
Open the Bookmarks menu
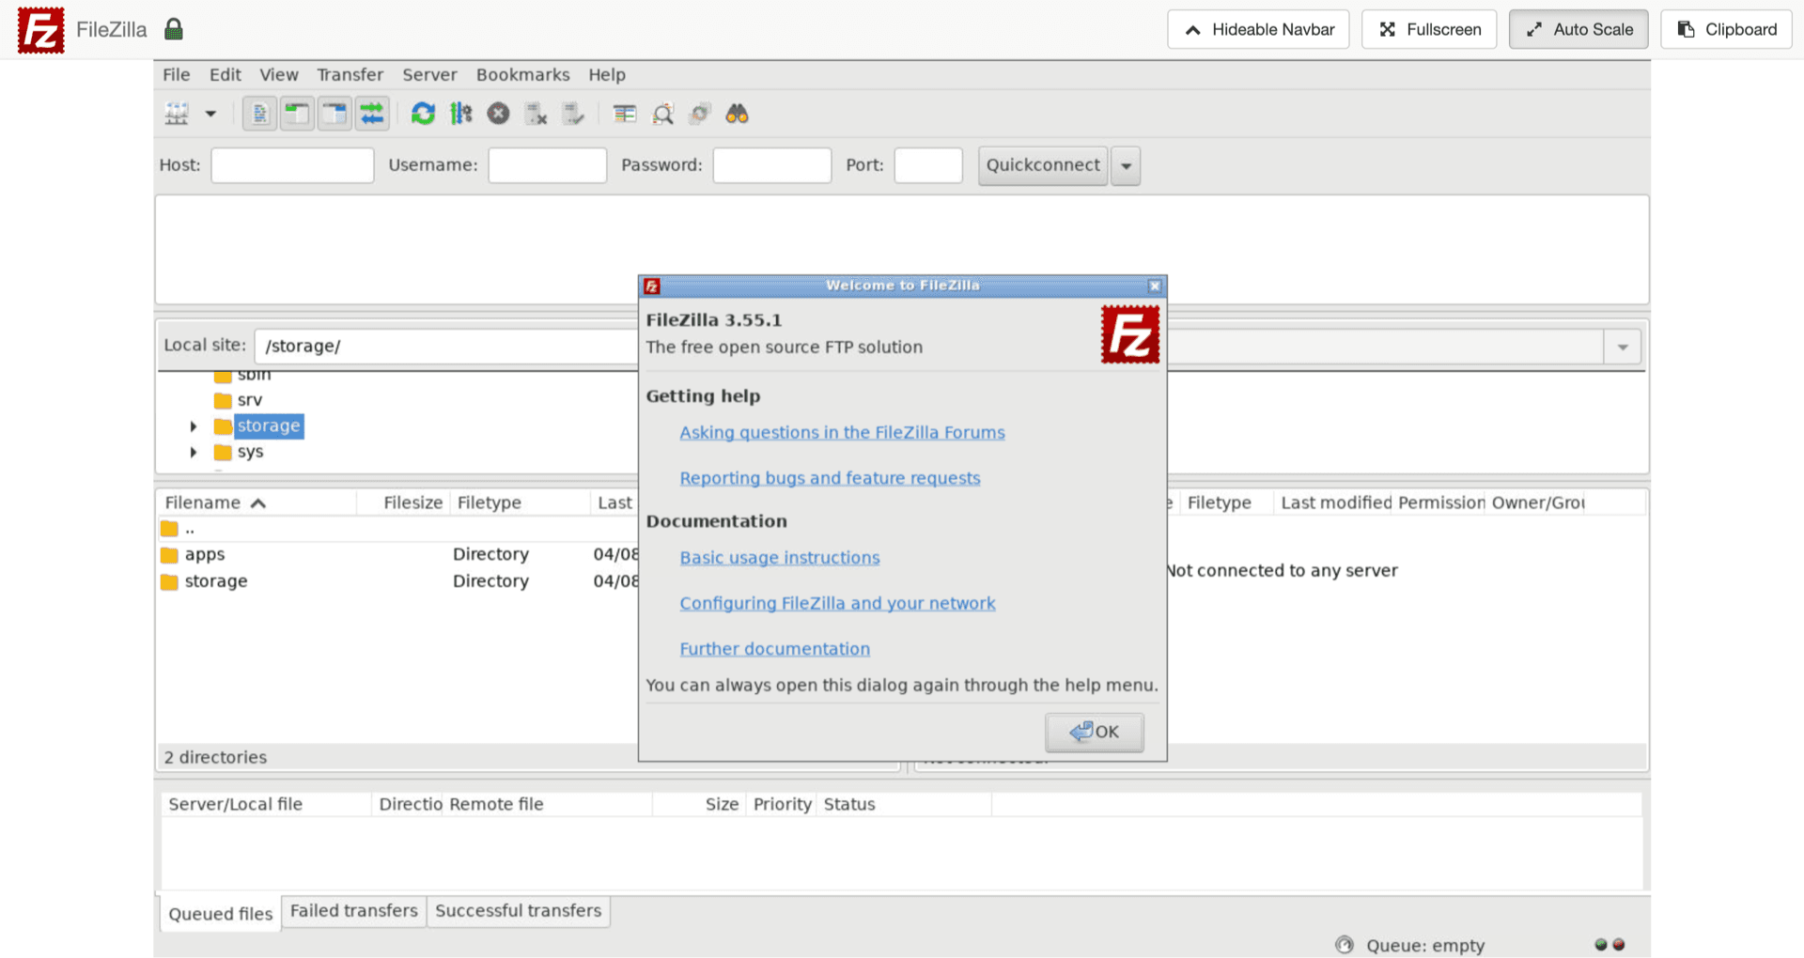(x=522, y=74)
